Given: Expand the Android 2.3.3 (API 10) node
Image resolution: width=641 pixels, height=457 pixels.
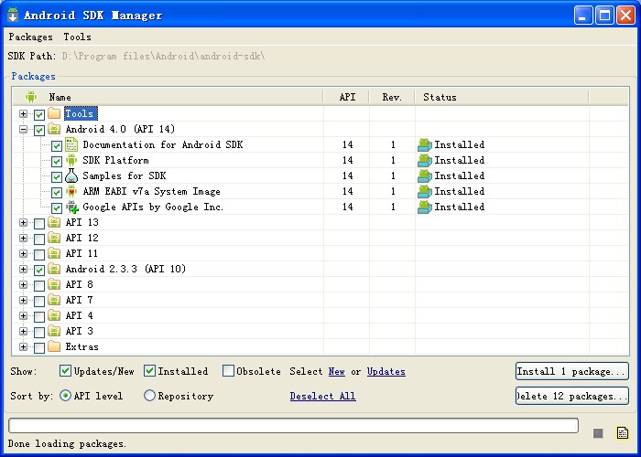Looking at the screenshot, I should pyautogui.click(x=23, y=269).
